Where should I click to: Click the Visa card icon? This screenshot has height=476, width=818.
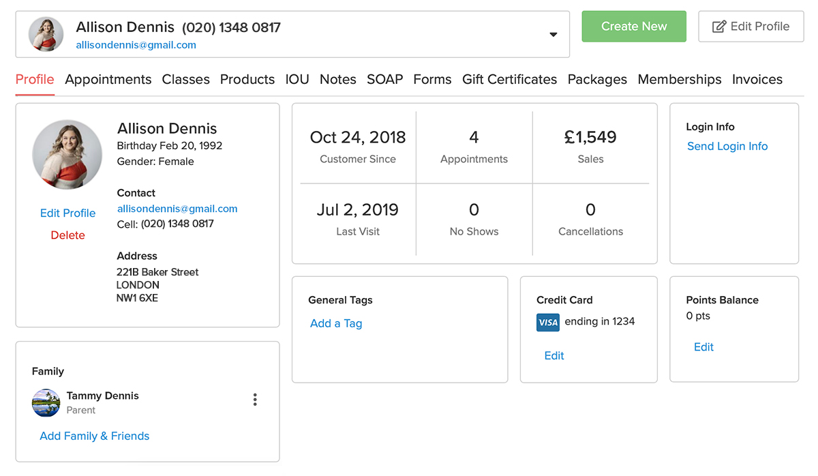click(548, 322)
